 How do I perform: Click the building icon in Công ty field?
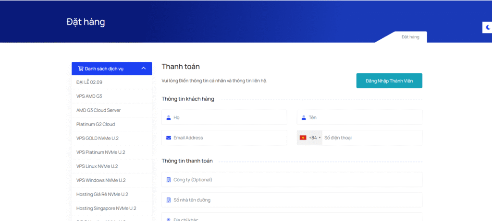[169, 180]
